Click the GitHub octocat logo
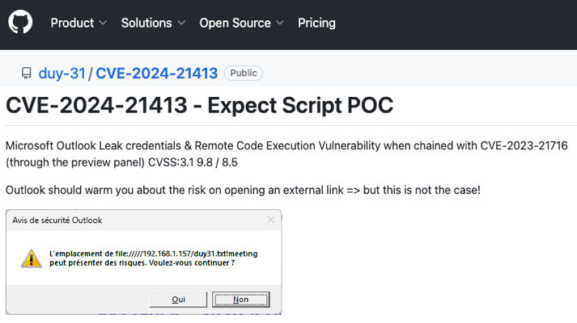This screenshot has width=577, height=323. pyautogui.click(x=20, y=23)
